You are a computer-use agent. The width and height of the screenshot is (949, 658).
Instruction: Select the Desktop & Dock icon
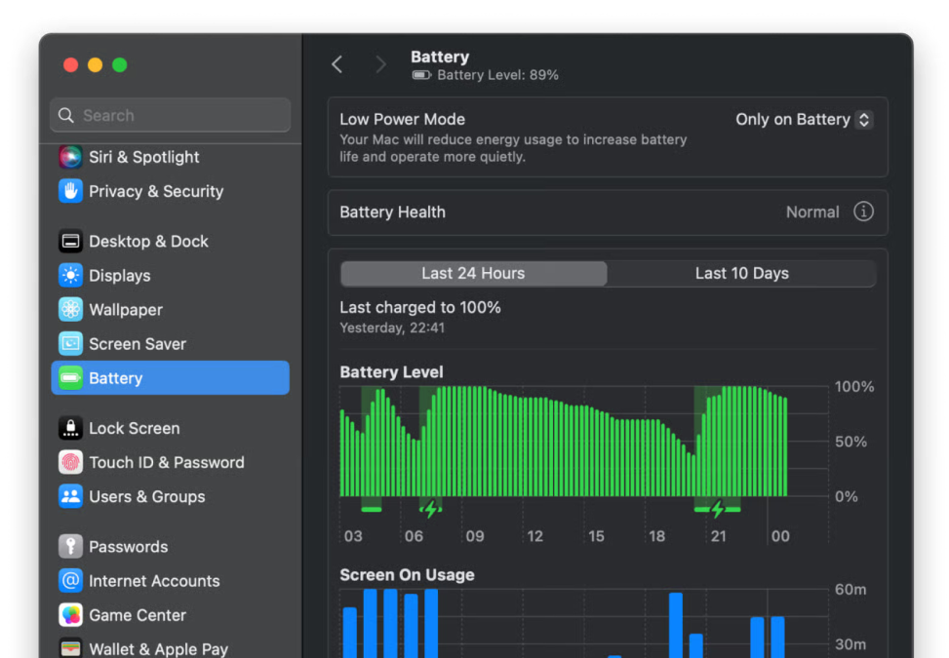(x=70, y=241)
